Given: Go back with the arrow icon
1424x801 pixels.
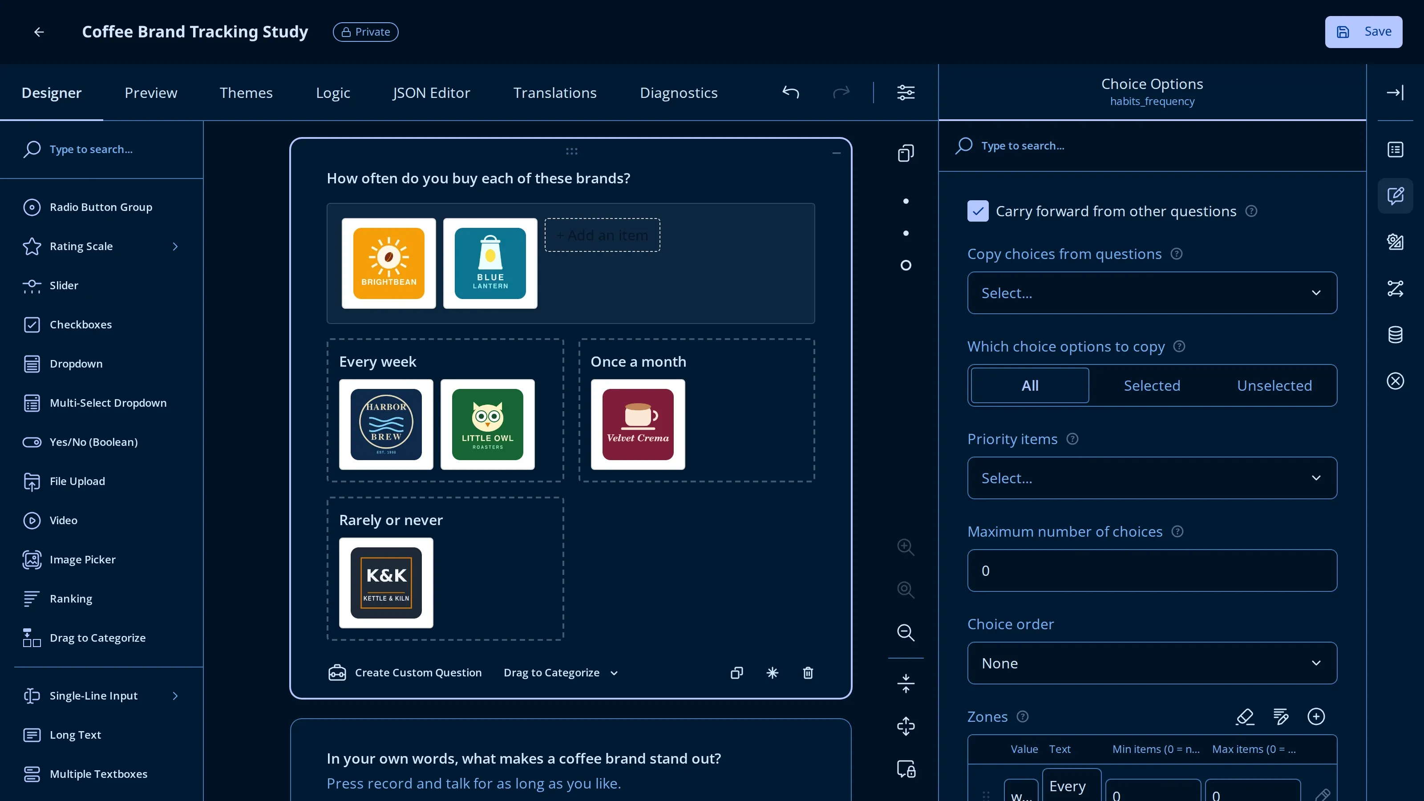Looking at the screenshot, I should 39,32.
